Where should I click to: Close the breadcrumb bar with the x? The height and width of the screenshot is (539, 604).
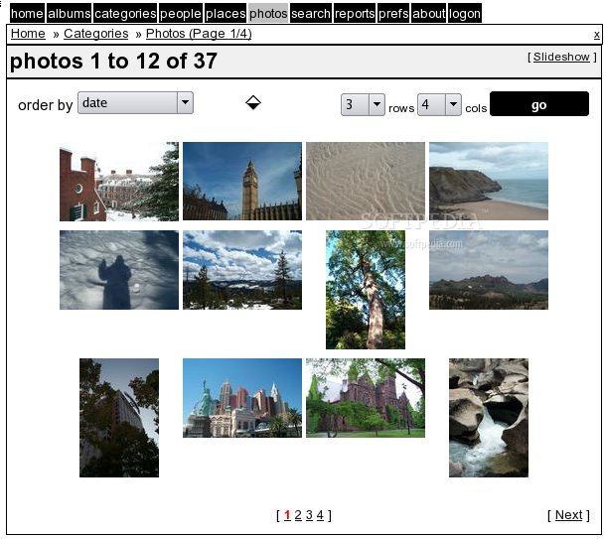pos(597,35)
